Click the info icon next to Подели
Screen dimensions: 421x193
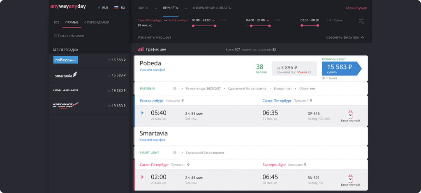[x=309, y=72]
